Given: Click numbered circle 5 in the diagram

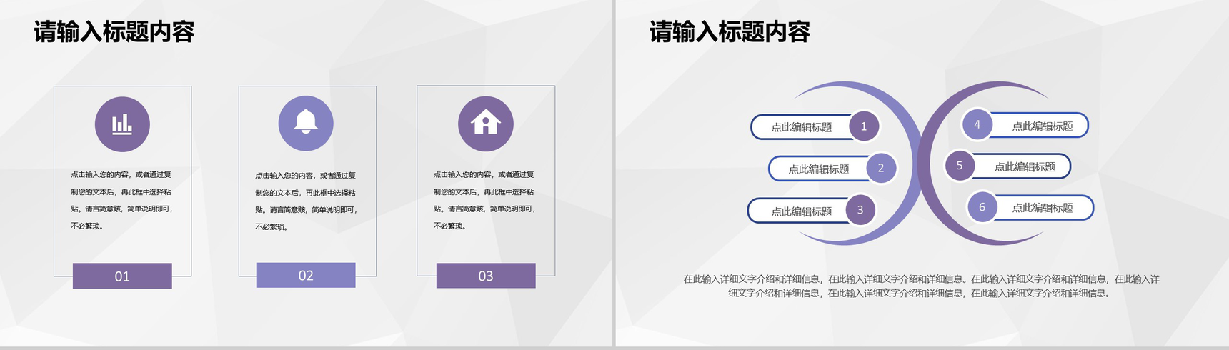Looking at the screenshot, I should coord(960,166).
